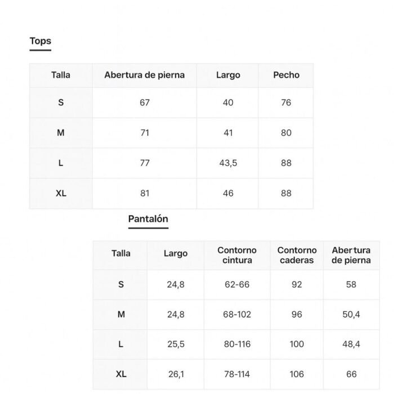Click the 106 hip value cell
Viewport: 394px width, 394px height.
(x=297, y=374)
